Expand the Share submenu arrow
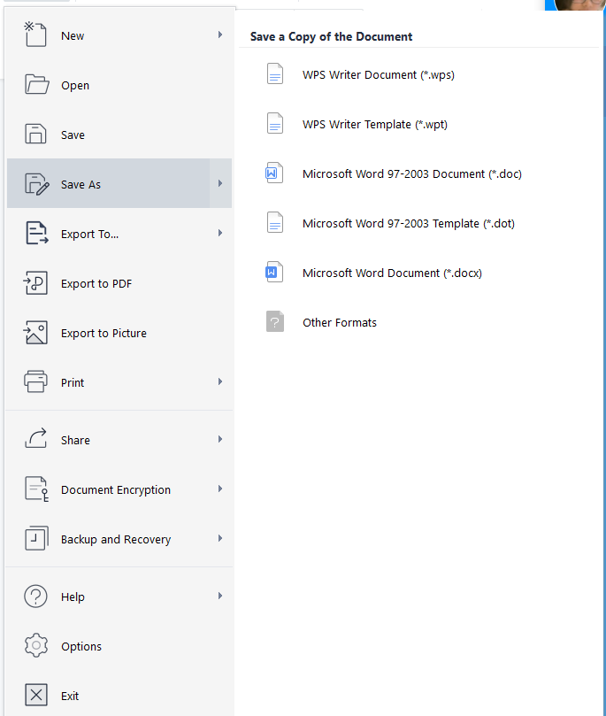Screen dimensions: 606x716 point(220,440)
